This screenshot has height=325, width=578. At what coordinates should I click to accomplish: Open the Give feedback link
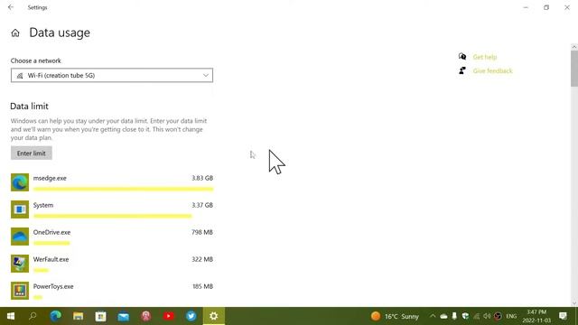click(492, 70)
